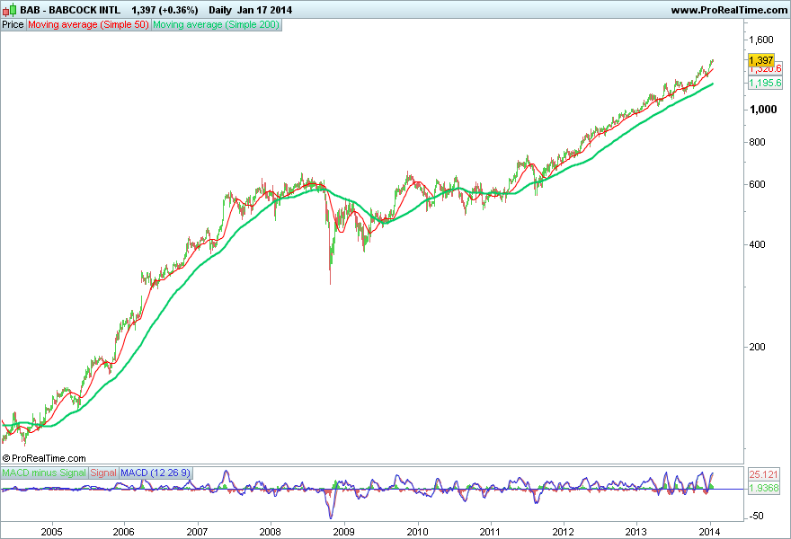Click 2010 on the time axis
The height and width of the screenshot is (539, 791).
417,532
